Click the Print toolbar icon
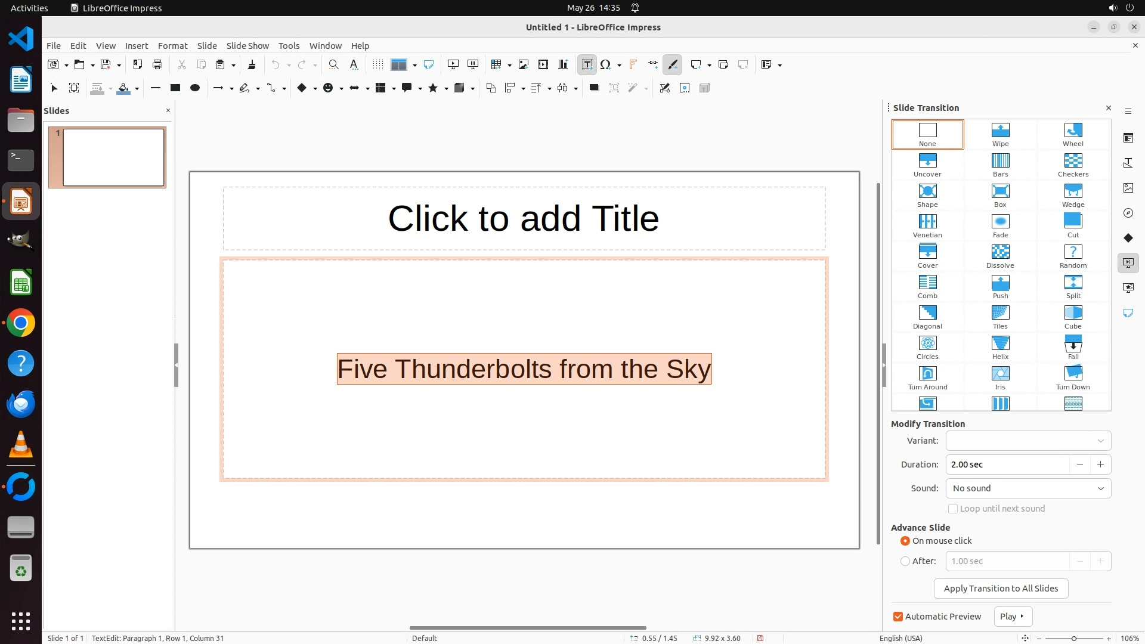Image resolution: width=1145 pixels, height=644 pixels. pos(157,64)
